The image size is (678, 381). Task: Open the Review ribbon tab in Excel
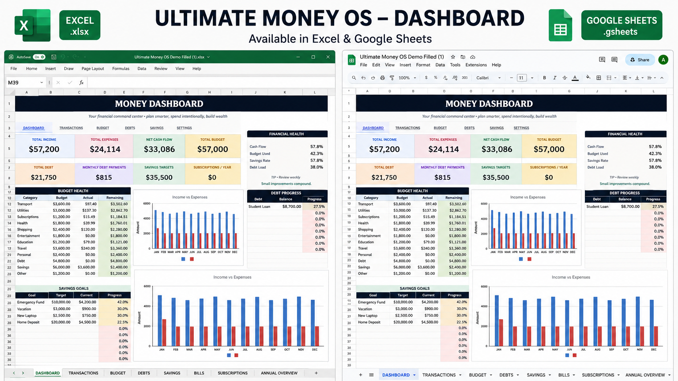point(161,69)
